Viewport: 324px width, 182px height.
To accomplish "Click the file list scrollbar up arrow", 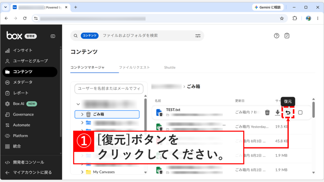I will [x=314, y=99].
